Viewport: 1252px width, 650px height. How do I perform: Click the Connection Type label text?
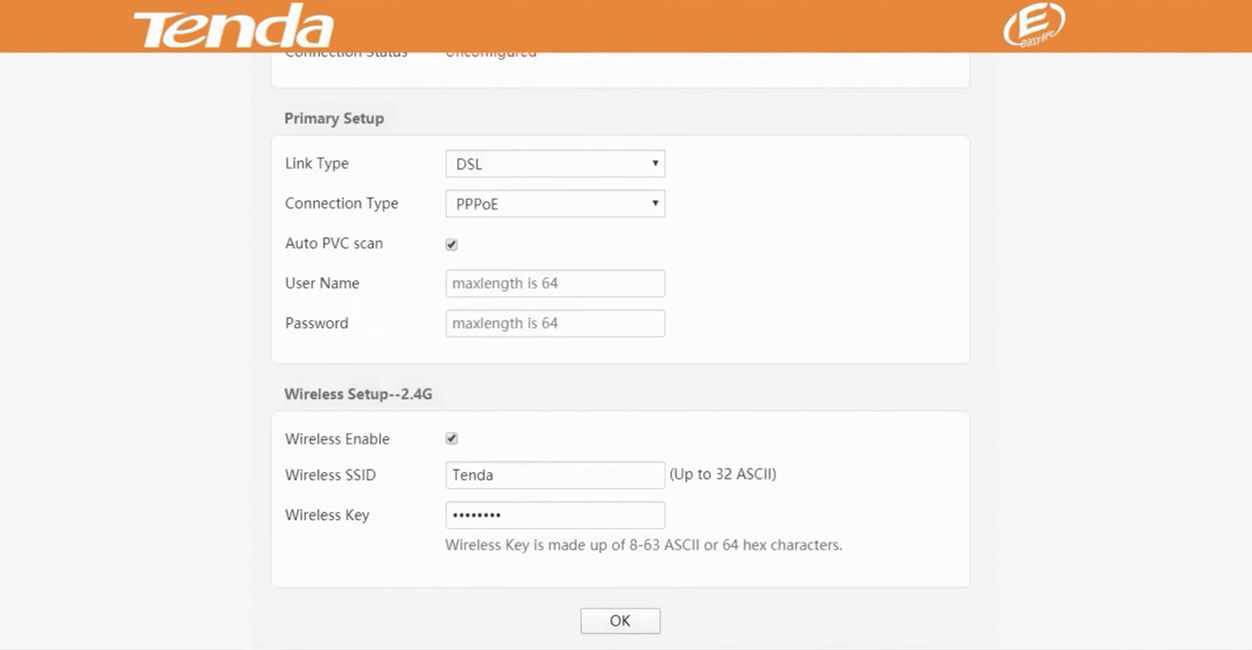(x=341, y=204)
